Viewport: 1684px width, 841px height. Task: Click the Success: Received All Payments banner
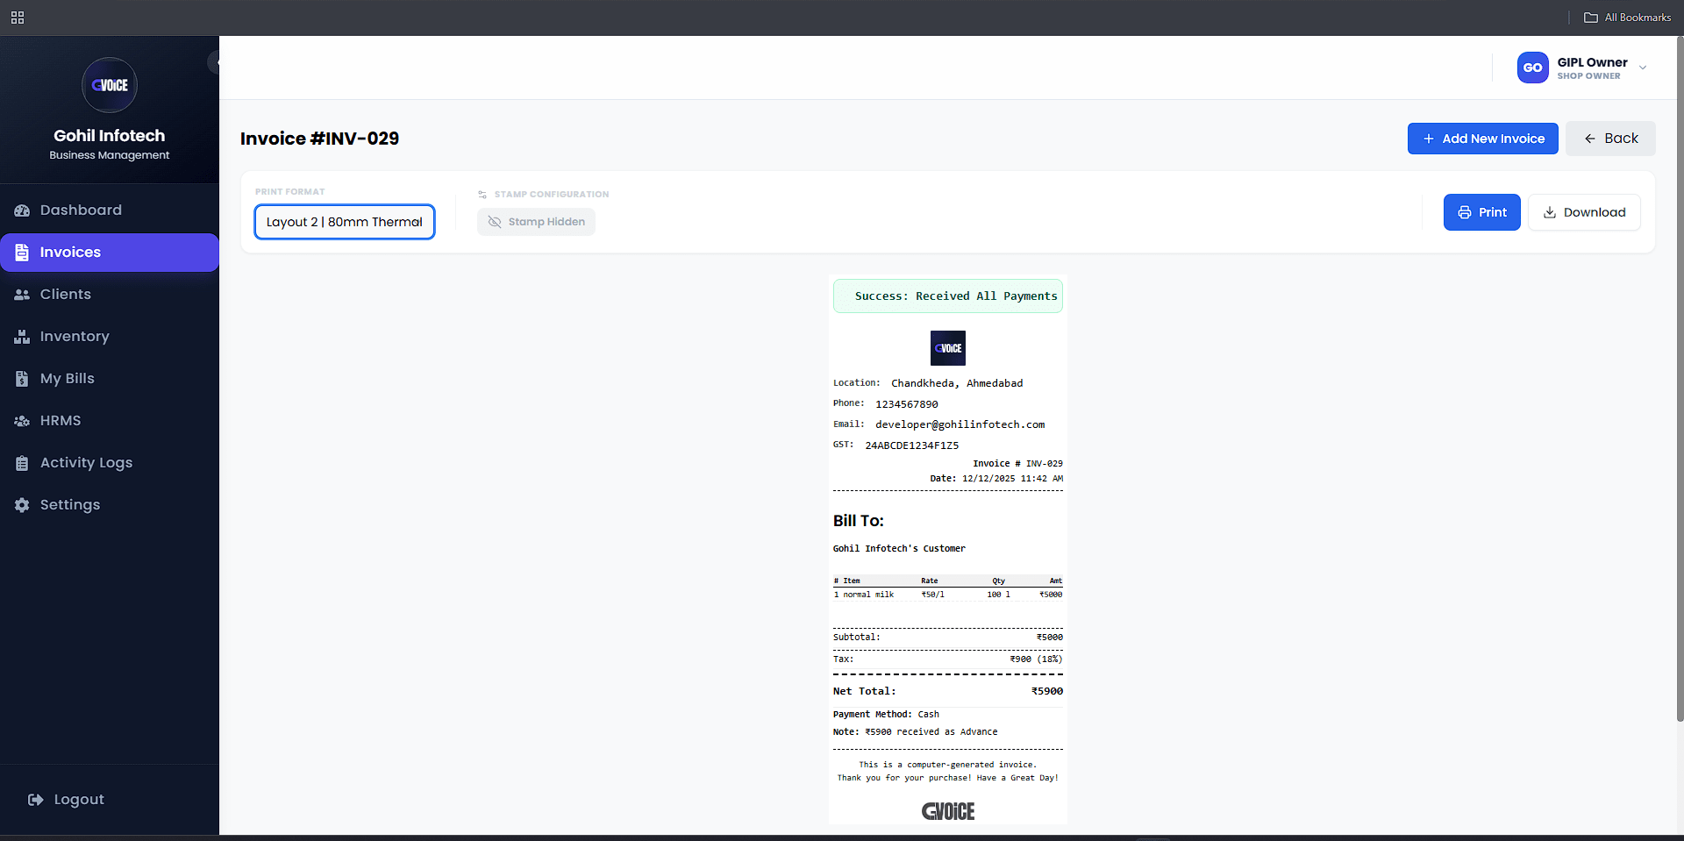pos(947,296)
